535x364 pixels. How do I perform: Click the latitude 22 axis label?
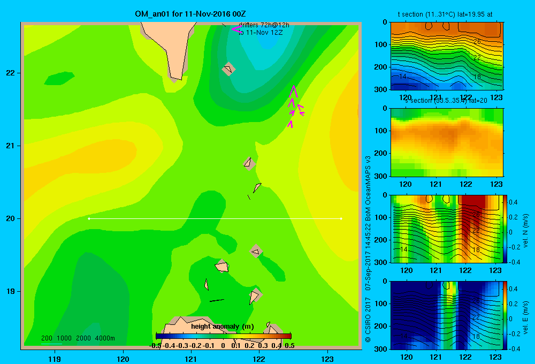tap(11, 73)
